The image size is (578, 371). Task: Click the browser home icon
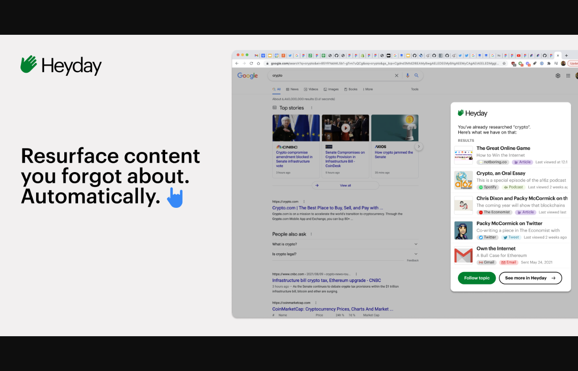pos(258,63)
